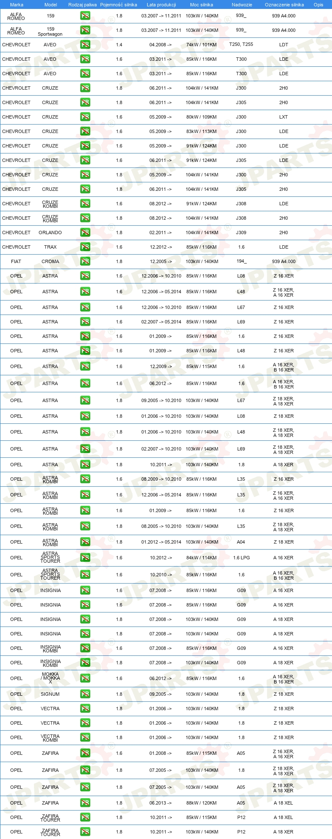Click the Pojemność silnika column header
Screen dimensions: 332x839
(x=118, y=5)
